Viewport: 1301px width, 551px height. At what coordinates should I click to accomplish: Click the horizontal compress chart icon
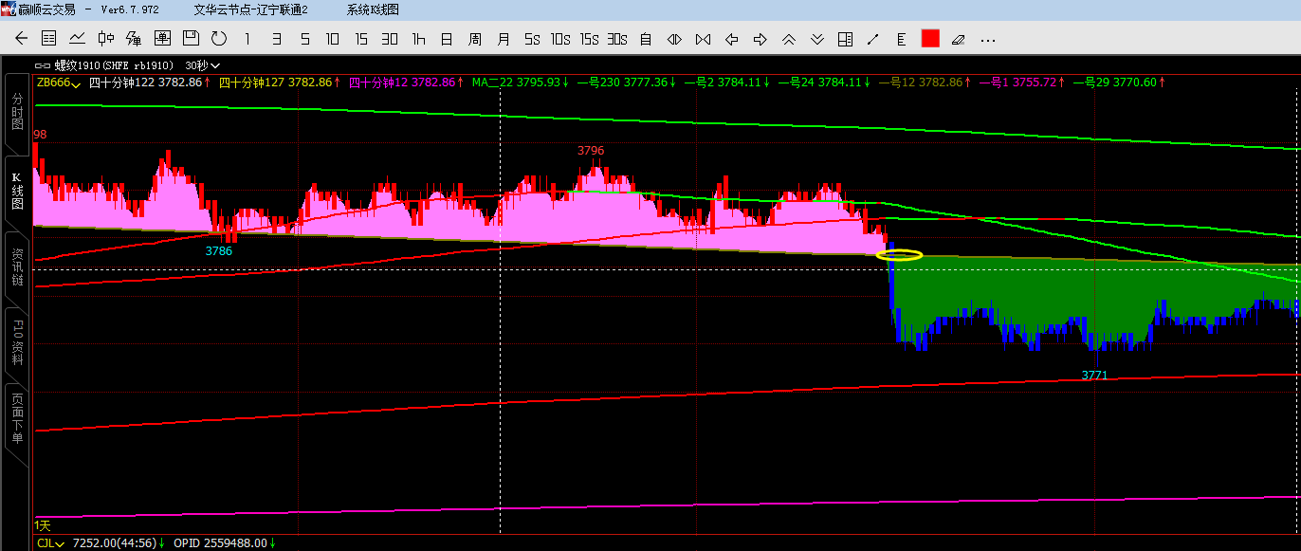click(703, 39)
